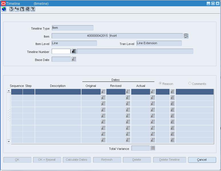The height and width of the screenshot is (171, 221).
Task: Click the Total Variance value field
Action: pyautogui.click(x=141, y=148)
